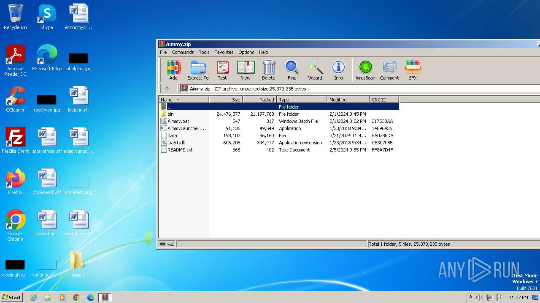
Task: Click the taskbar clock 11:07 PM
Action: (x=518, y=298)
